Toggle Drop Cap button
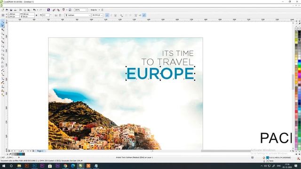This screenshot has width=301, height=169. point(130,15)
